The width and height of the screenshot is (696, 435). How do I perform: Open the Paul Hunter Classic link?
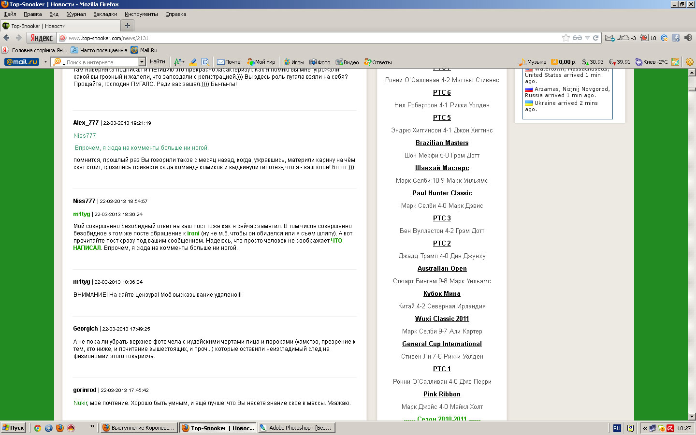pos(442,193)
